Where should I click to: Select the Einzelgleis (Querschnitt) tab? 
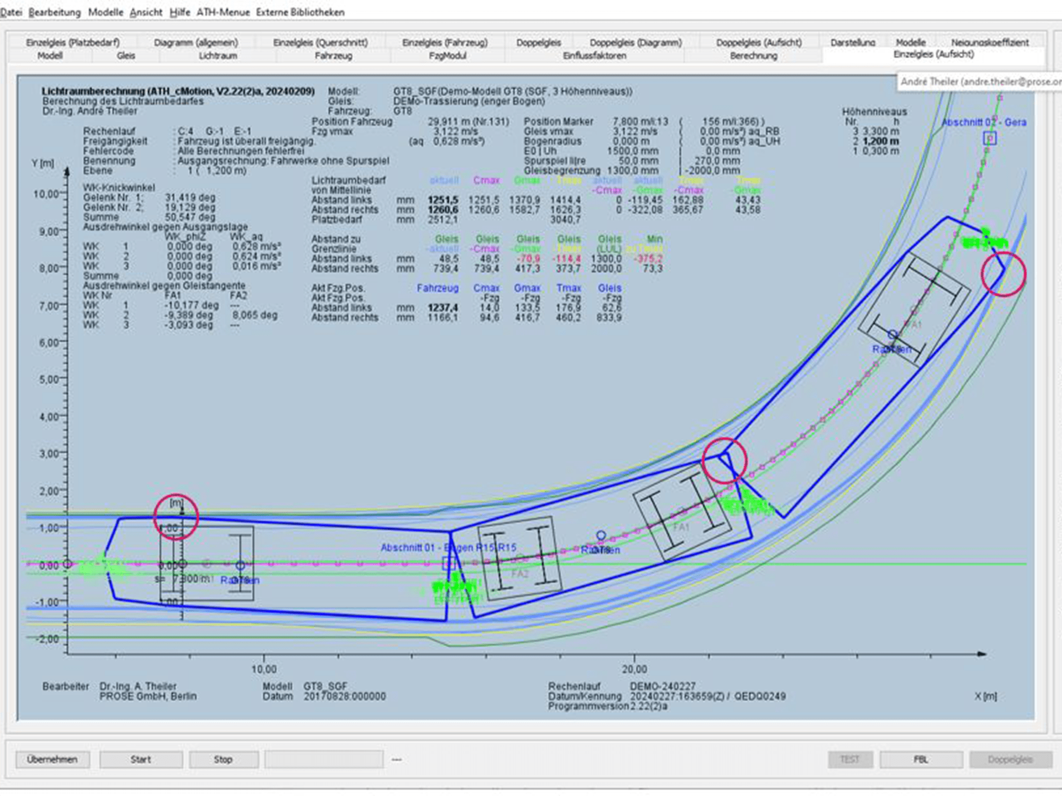(x=320, y=42)
